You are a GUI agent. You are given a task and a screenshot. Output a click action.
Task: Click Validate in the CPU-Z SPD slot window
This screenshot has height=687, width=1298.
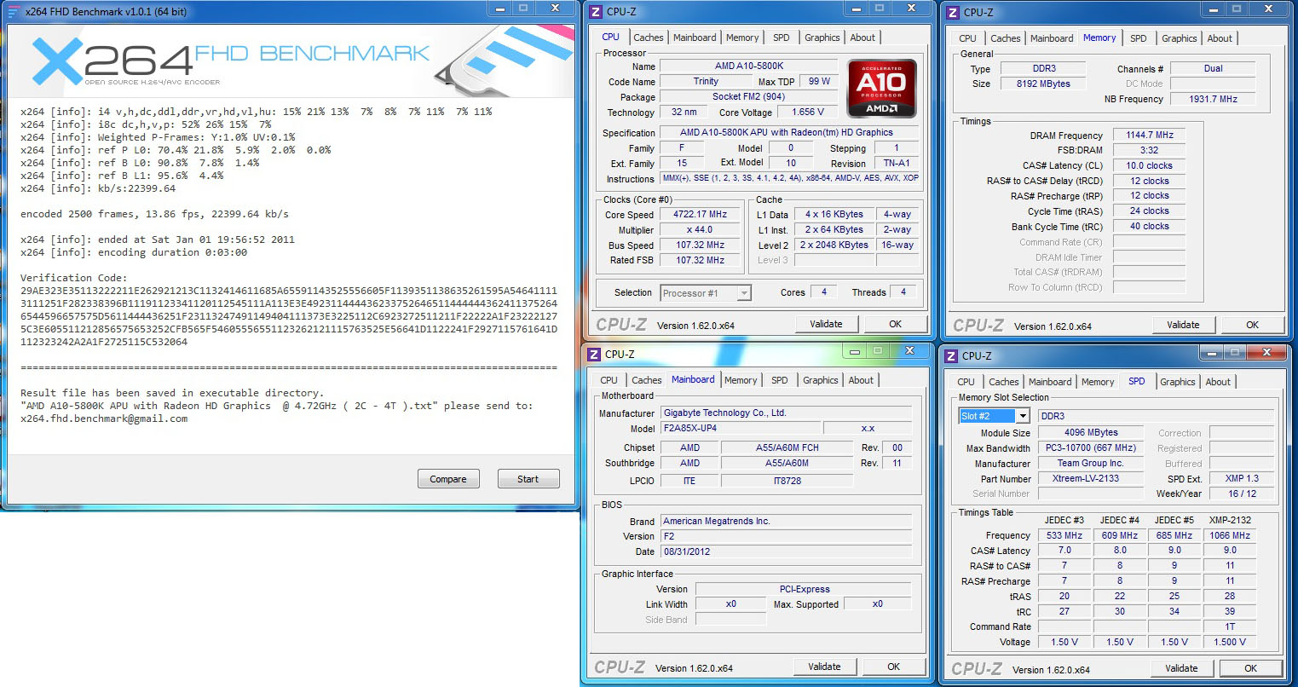1181,668
